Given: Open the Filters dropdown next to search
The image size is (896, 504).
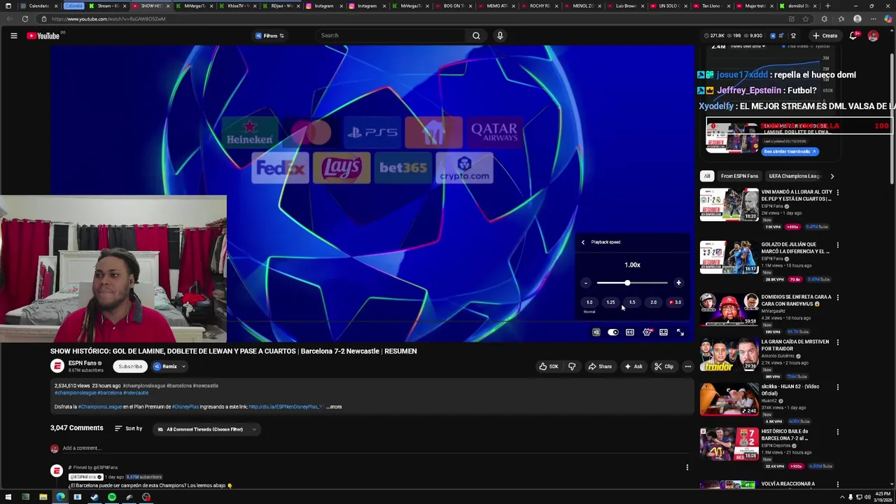Looking at the screenshot, I should click(x=270, y=36).
